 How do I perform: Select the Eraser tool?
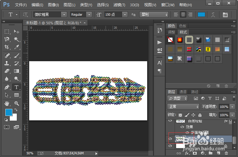coord(7,71)
